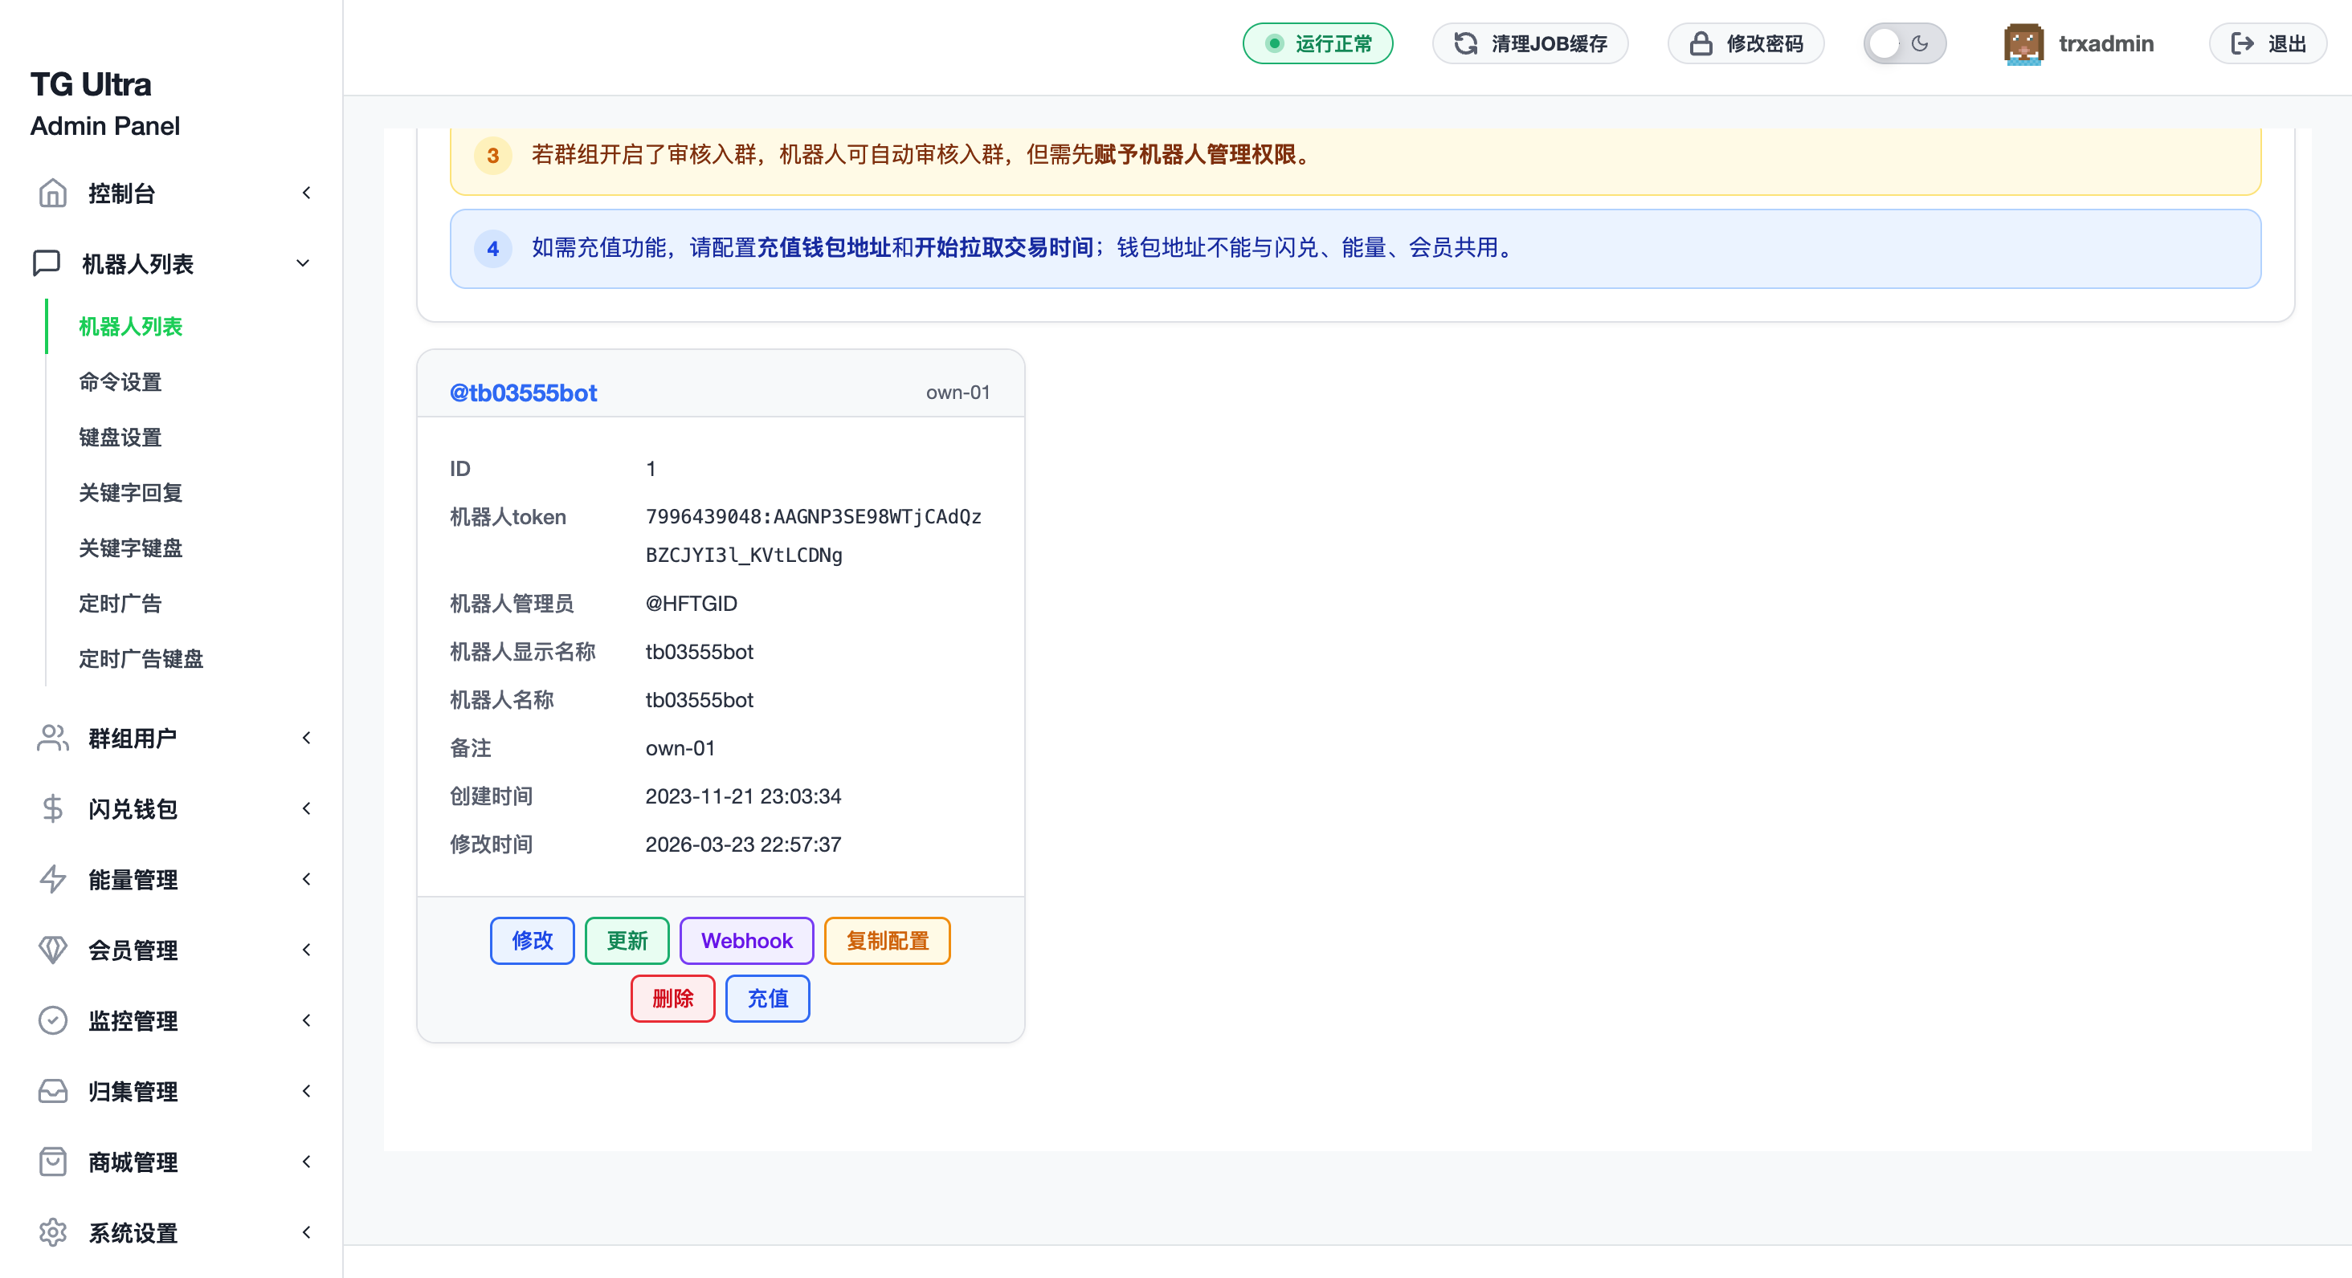This screenshot has height=1278, width=2352.
Task: Click the 修改时间 value 2026-03-23 22:57:37
Action: click(743, 844)
